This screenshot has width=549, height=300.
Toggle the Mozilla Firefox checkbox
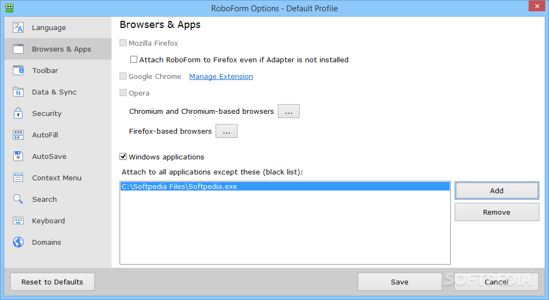point(123,43)
